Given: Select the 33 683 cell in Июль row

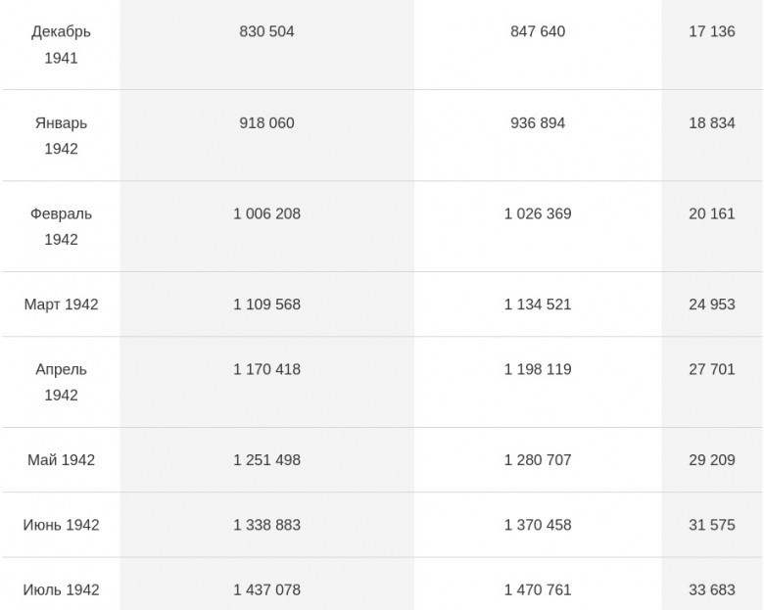Looking at the screenshot, I should point(712,589).
